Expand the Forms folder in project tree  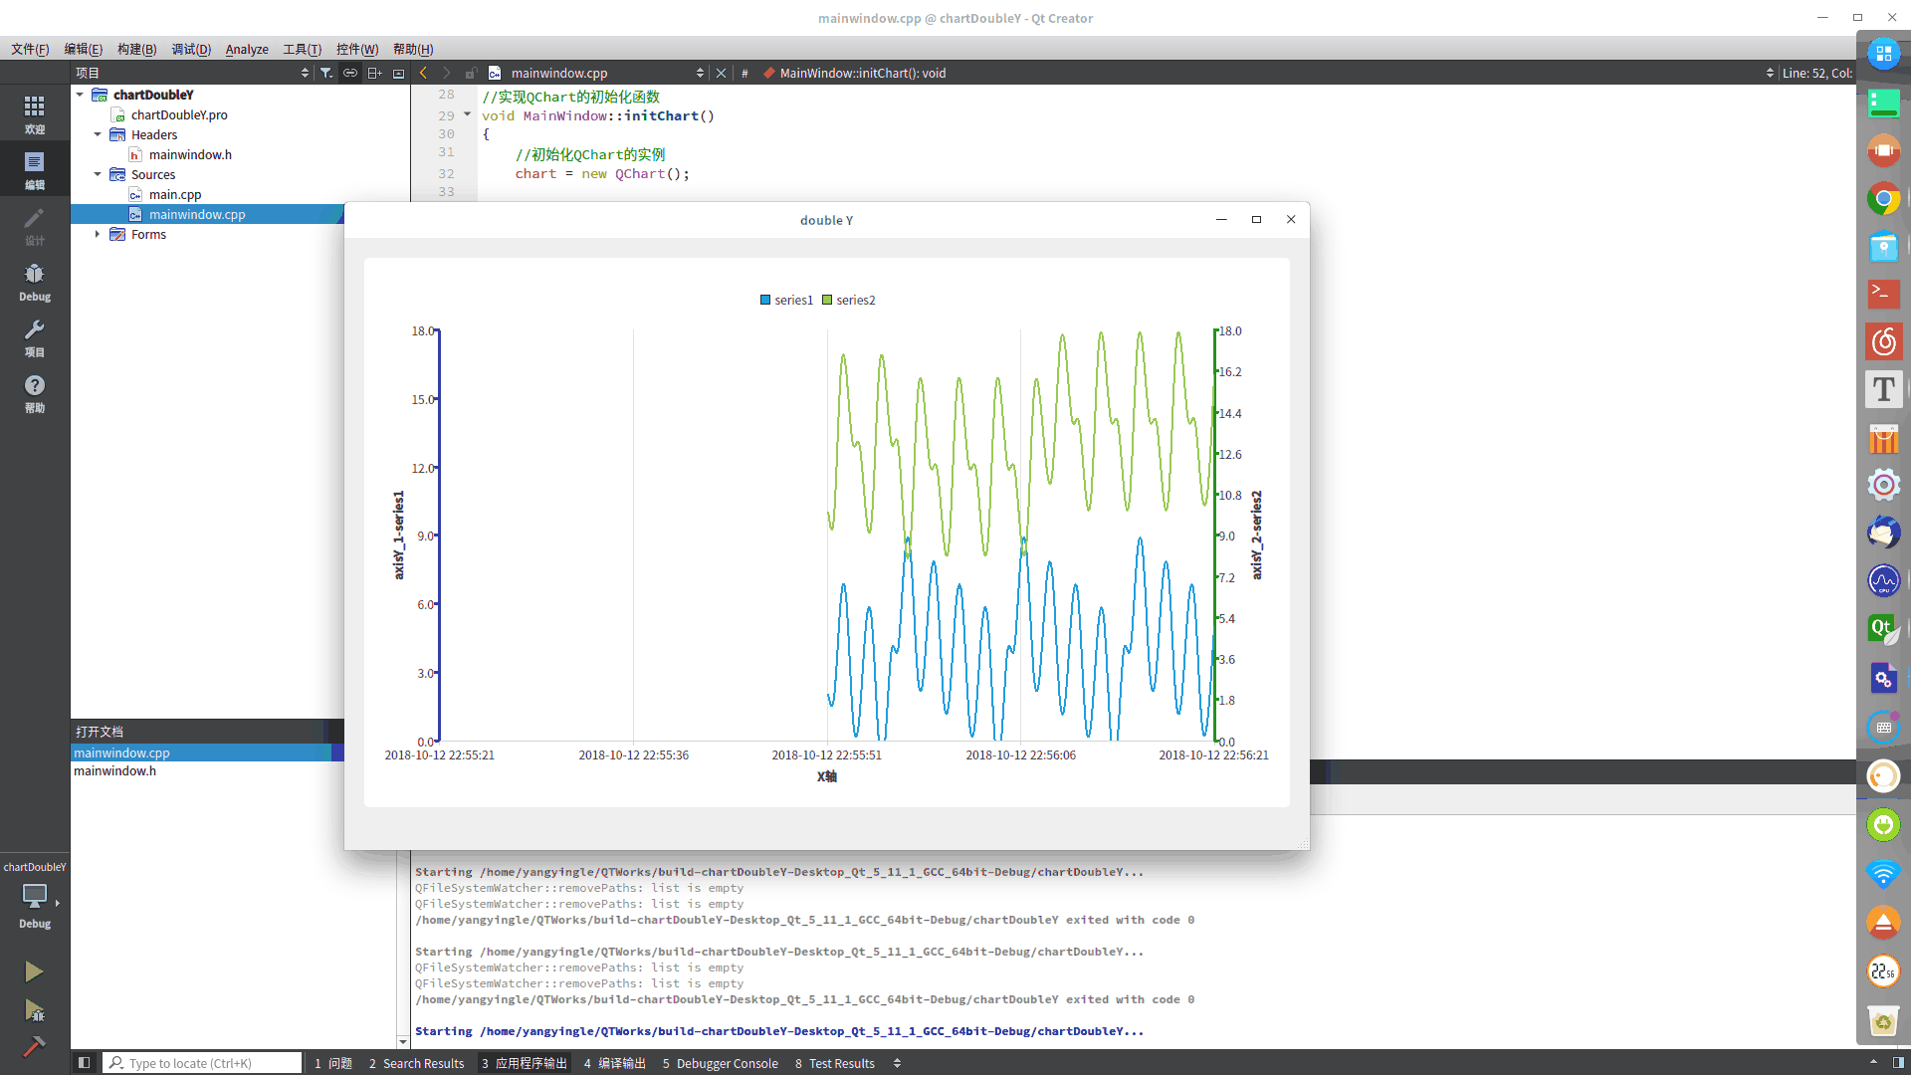(98, 234)
